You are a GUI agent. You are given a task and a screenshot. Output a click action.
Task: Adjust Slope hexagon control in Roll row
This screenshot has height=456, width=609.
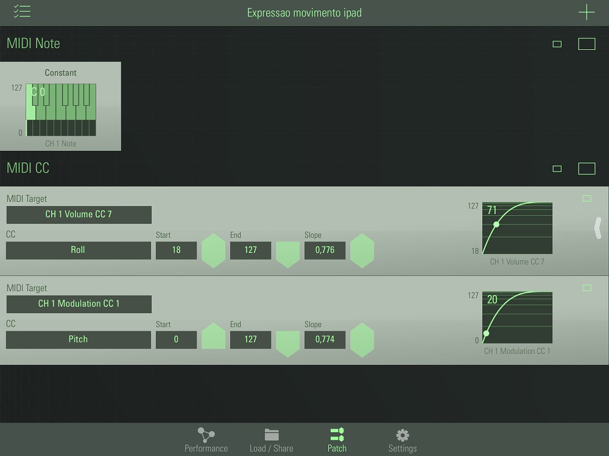[x=362, y=251]
